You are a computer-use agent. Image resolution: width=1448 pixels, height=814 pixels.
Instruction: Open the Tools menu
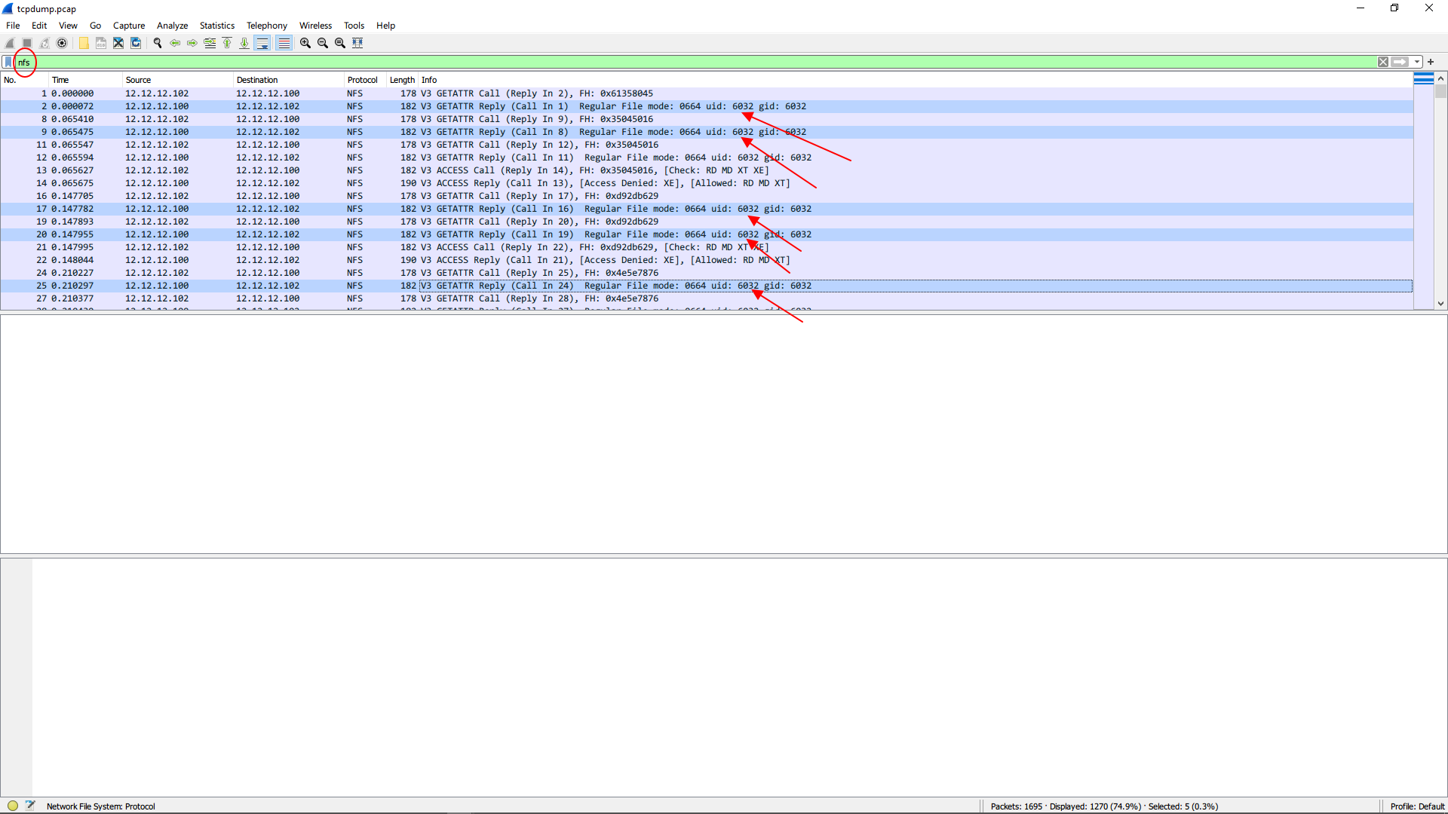click(354, 26)
